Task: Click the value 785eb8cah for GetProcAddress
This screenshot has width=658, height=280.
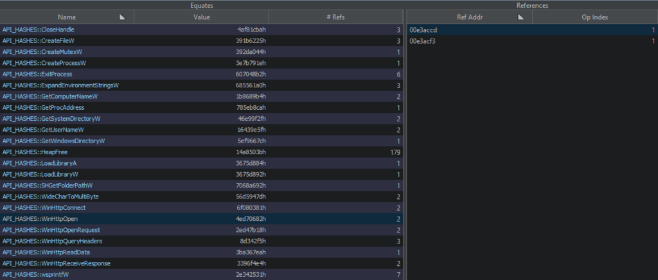Action: [251, 108]
